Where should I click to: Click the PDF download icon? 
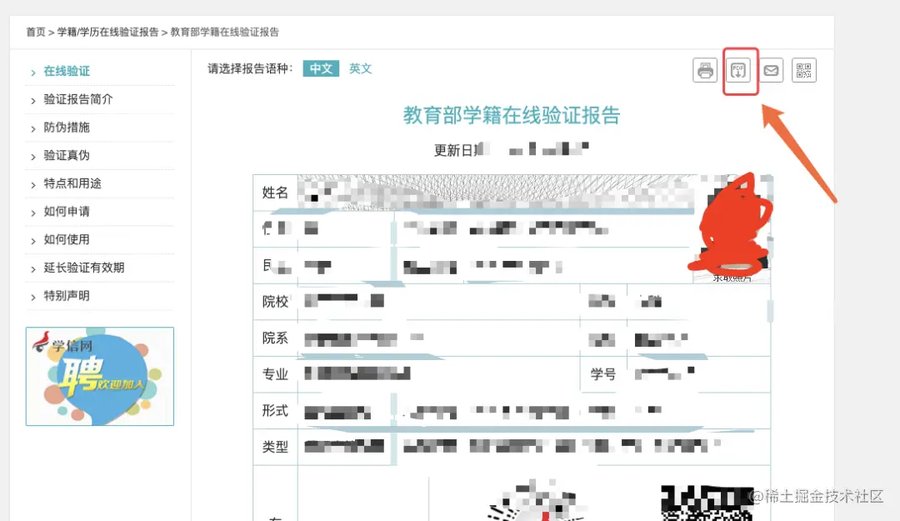click(740, 70)
